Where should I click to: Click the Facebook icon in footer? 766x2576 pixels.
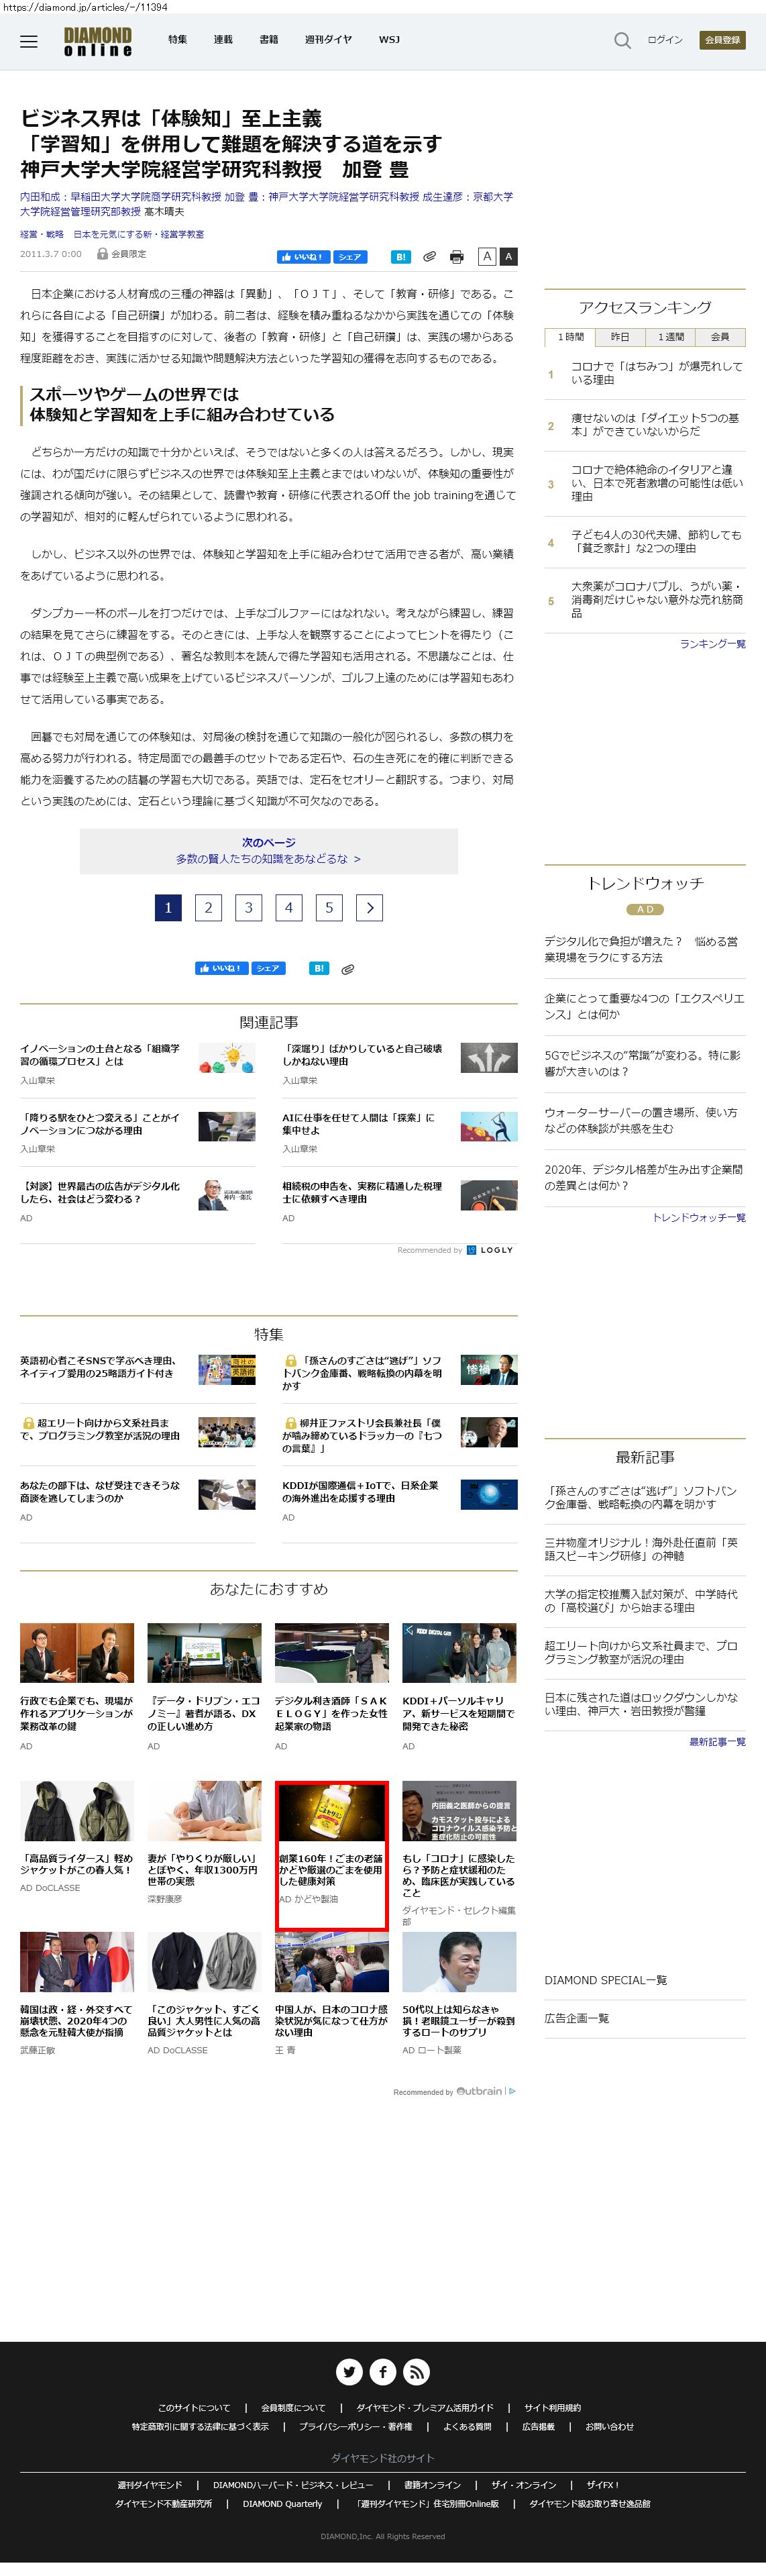[383, 2371]
